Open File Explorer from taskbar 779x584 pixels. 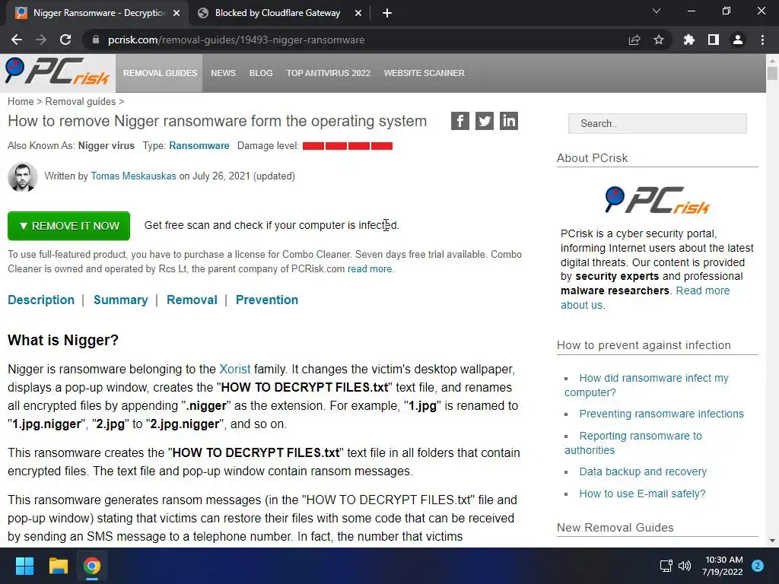pyautogui.click(x=58, y=566)
